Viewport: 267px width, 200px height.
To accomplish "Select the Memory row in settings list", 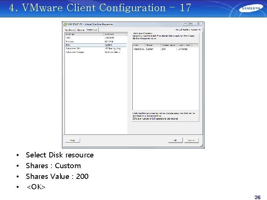I will coord(96,41).
